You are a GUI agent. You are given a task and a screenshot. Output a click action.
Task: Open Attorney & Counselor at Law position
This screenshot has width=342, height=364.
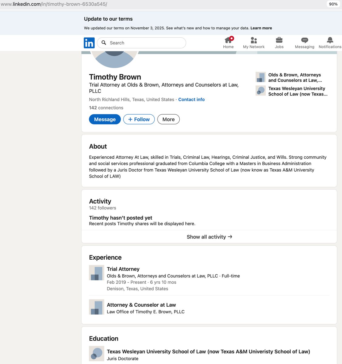(141, 305)
